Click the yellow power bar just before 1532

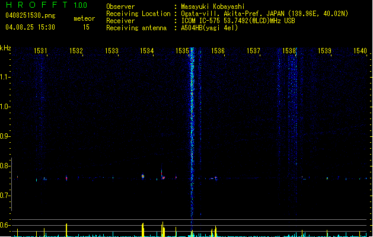[x=66, y=230]
